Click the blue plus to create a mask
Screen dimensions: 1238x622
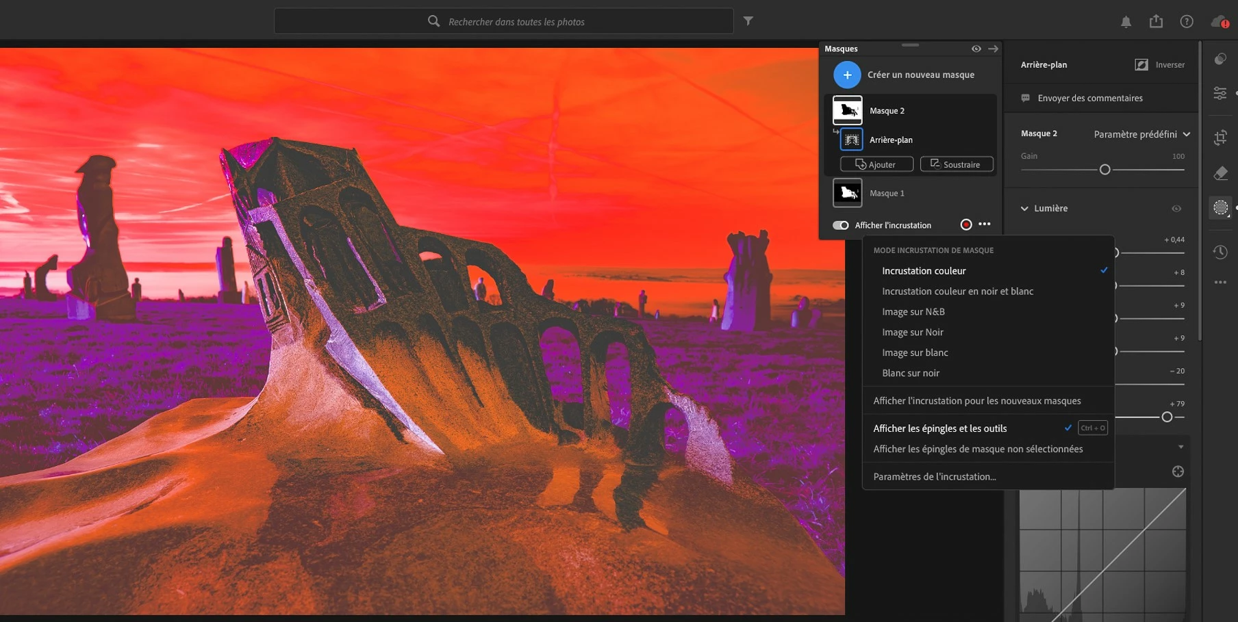pos(847,75)
